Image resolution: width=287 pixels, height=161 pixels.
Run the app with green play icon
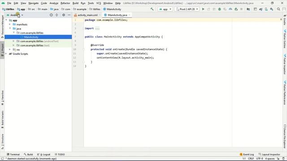click(x=203, y=9)
